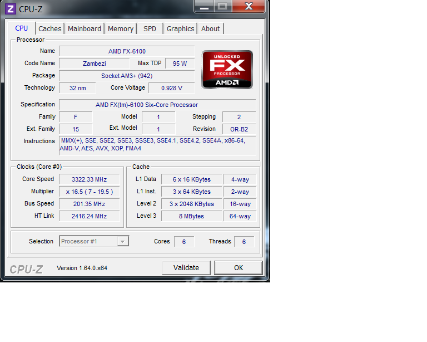Click the L1 Inst. 2-way associativity

click(240, 192)
